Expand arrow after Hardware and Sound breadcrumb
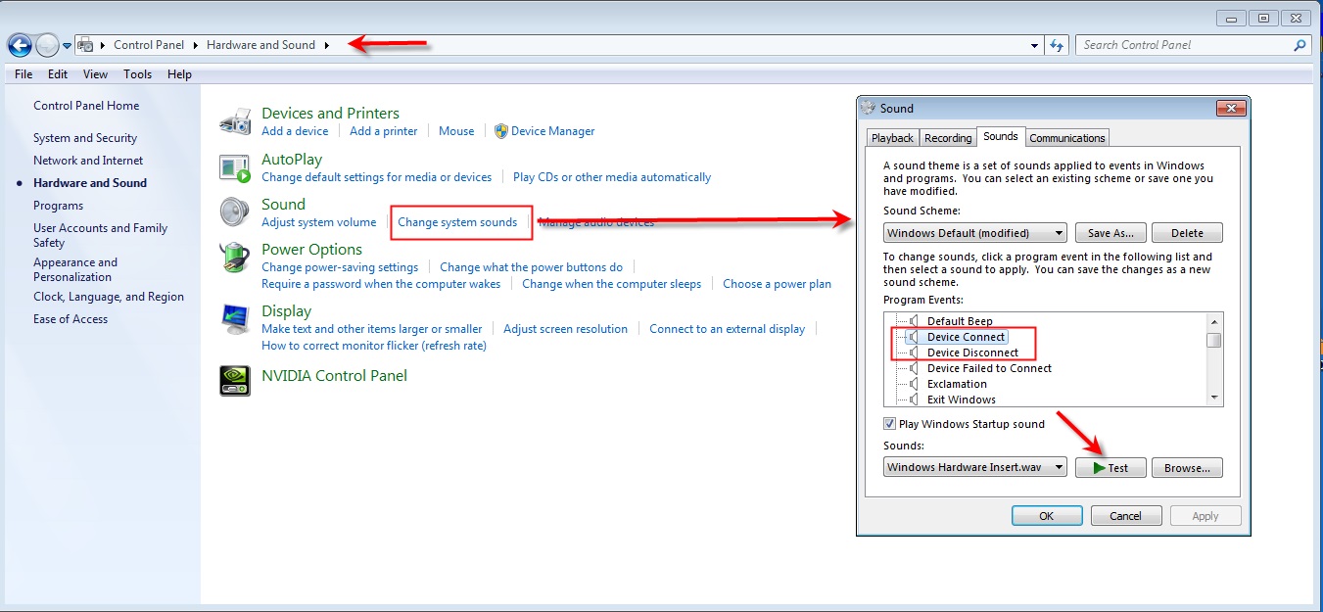 coord(327,45)
